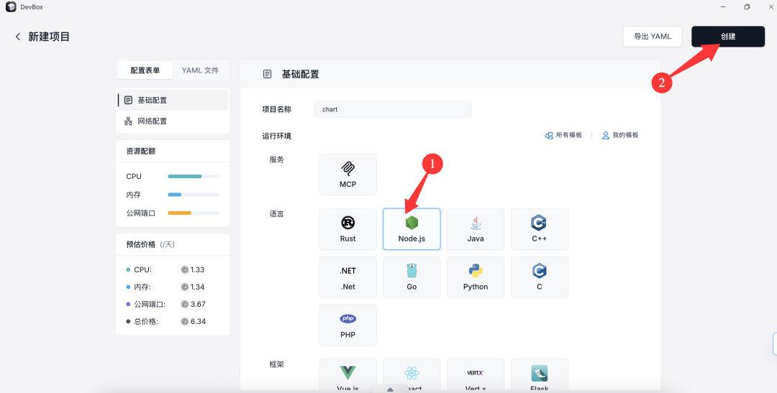
Task: Choose the Go language template
Action: (412, 277)
